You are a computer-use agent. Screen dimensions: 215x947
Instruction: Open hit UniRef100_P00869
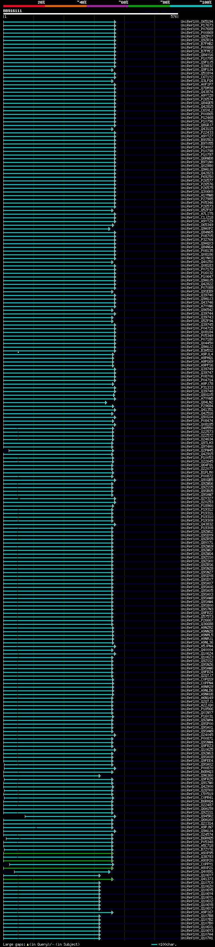click(x=197, y=33)
